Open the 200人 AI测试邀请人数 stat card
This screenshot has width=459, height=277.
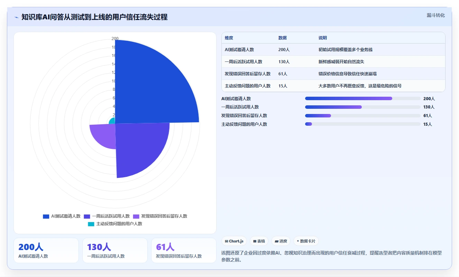(x=46, y=250)
